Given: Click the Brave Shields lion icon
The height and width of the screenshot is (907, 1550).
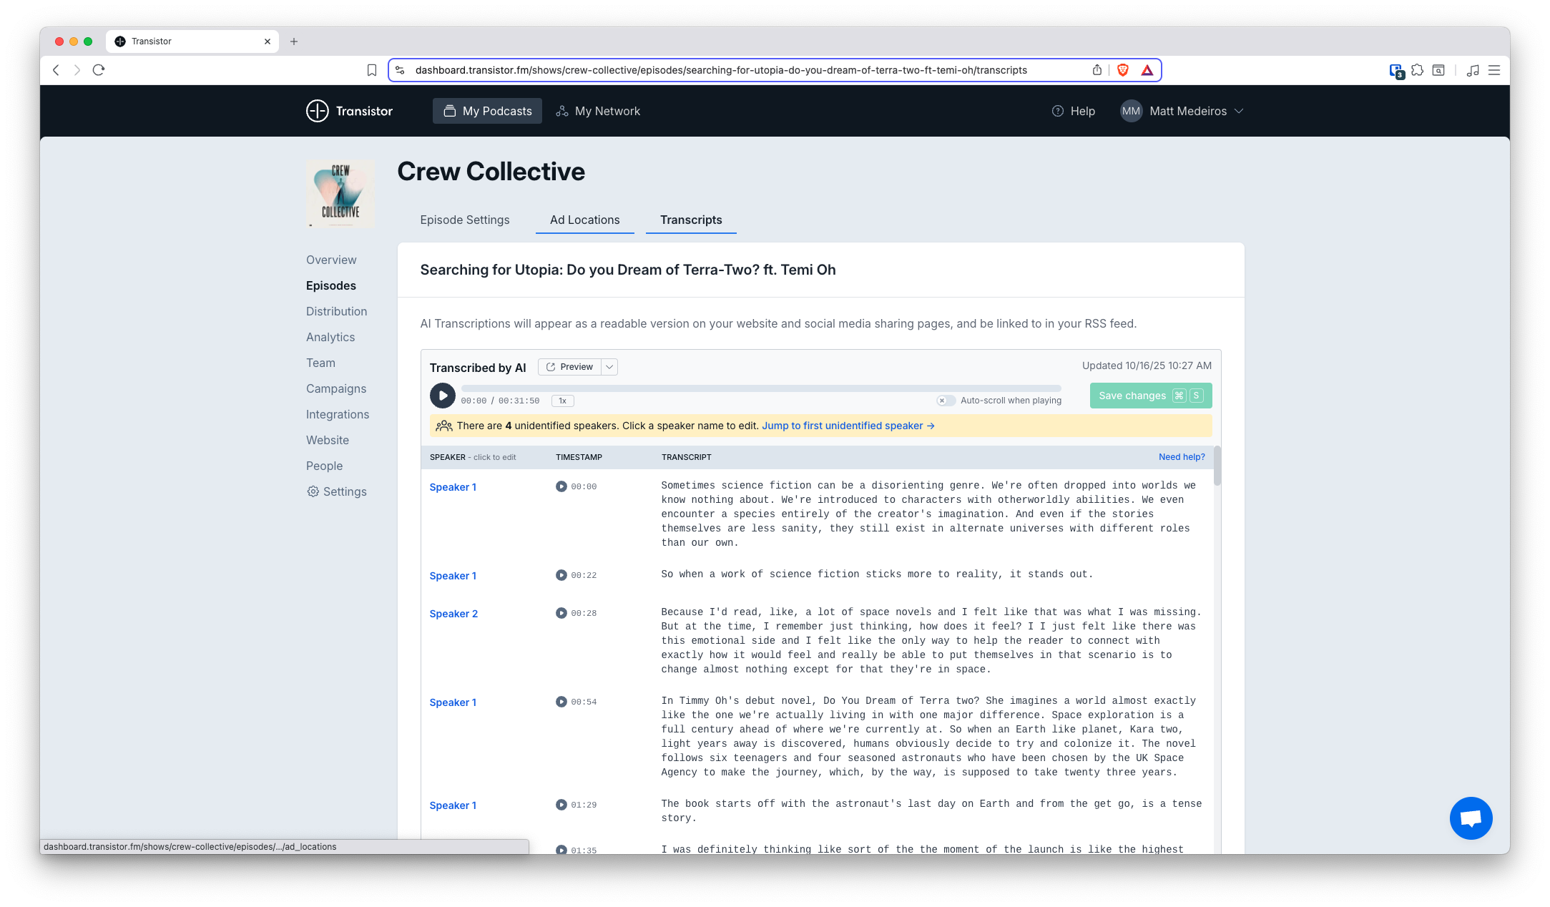Looking at the screenshot, I should 1123,70.
